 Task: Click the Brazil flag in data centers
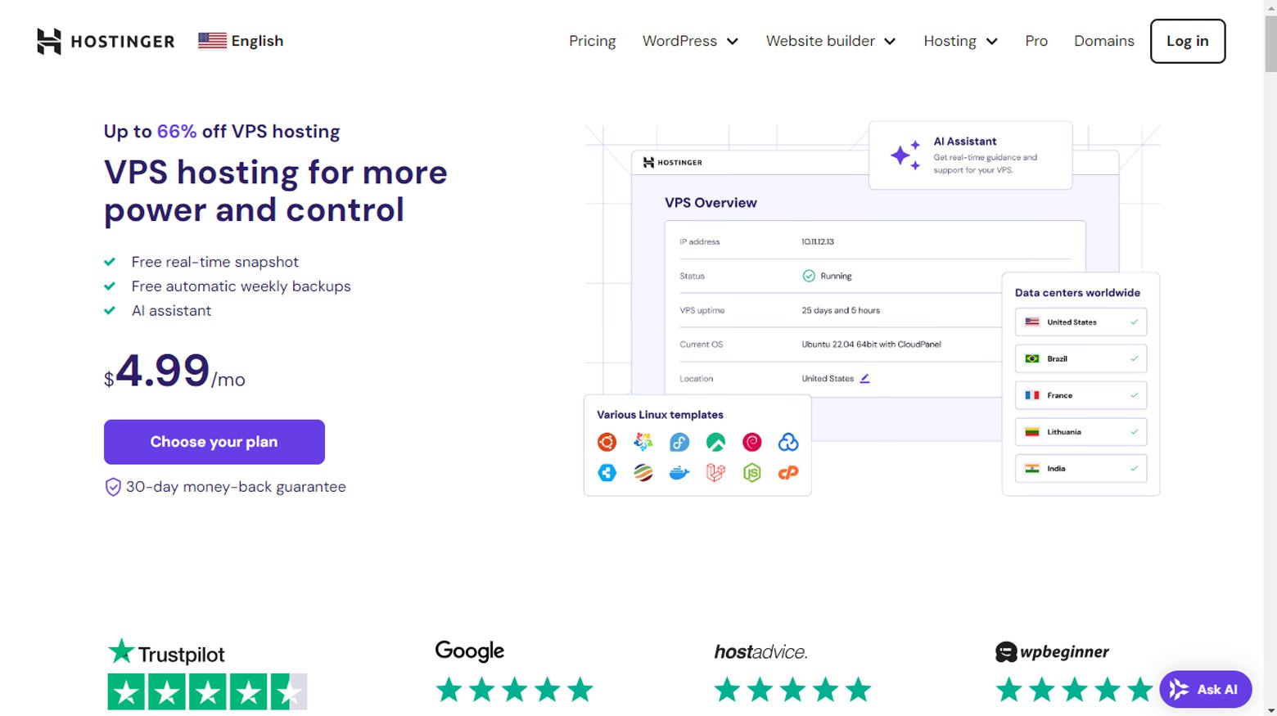1032,358
